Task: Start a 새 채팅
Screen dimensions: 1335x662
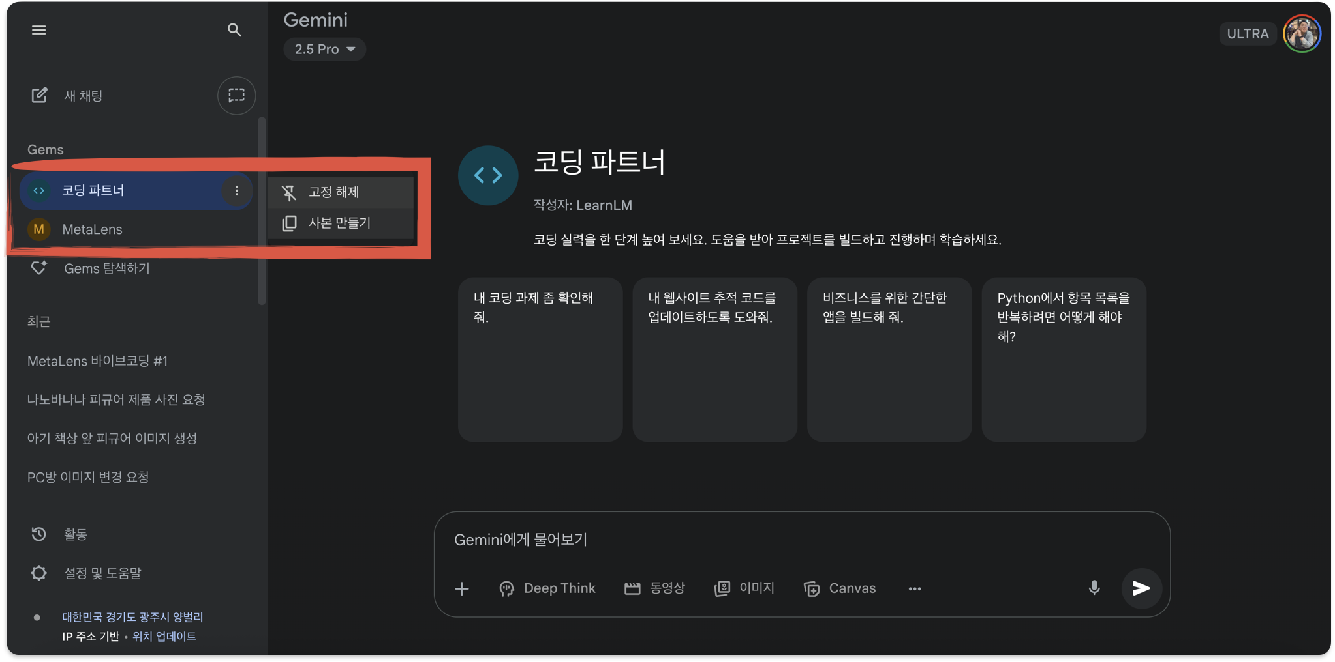Action: point(84,95)
